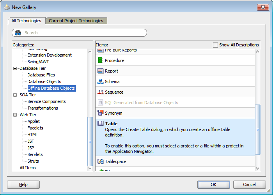Select Database Tier category

tap(32, 68)
